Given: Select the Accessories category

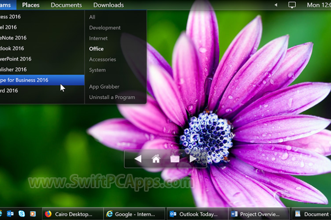Looking at the screenshot, I should (x=103, y=60).
